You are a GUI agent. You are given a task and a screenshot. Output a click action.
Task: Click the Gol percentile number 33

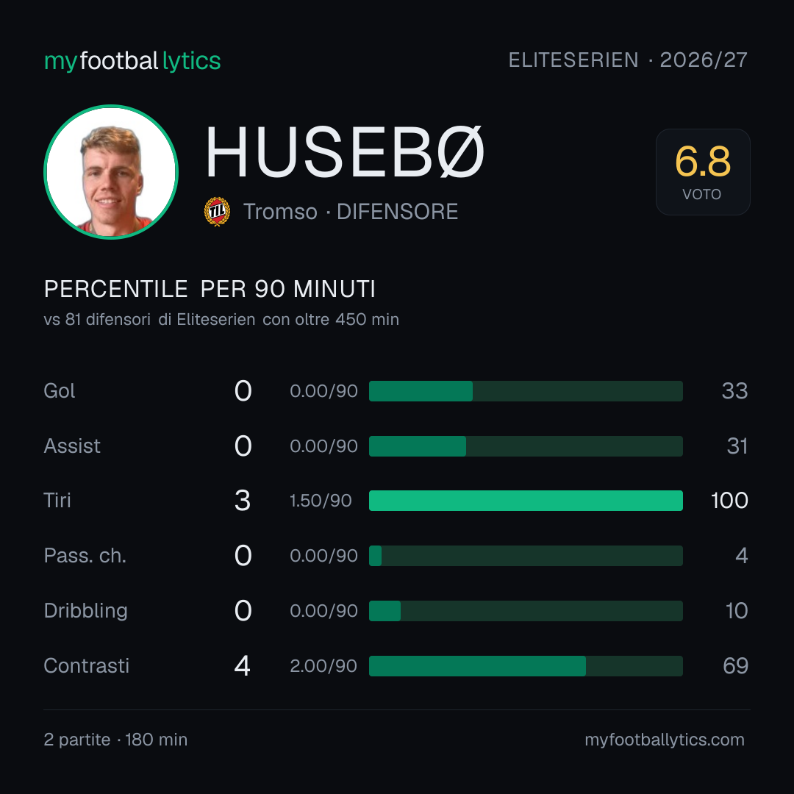point(734,391)
